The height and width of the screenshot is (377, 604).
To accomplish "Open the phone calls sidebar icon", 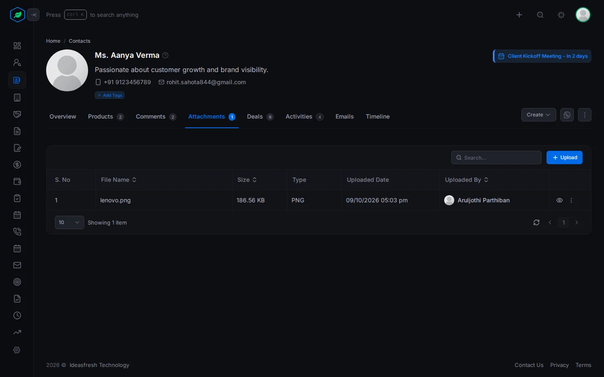I will pos(17,232).
